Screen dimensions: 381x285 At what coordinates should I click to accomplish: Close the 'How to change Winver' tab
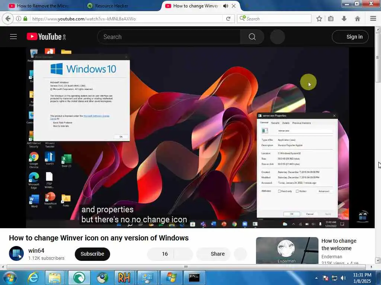[234, 6]
